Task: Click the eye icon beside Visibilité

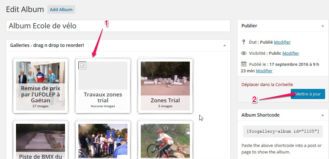Action: 243,53
